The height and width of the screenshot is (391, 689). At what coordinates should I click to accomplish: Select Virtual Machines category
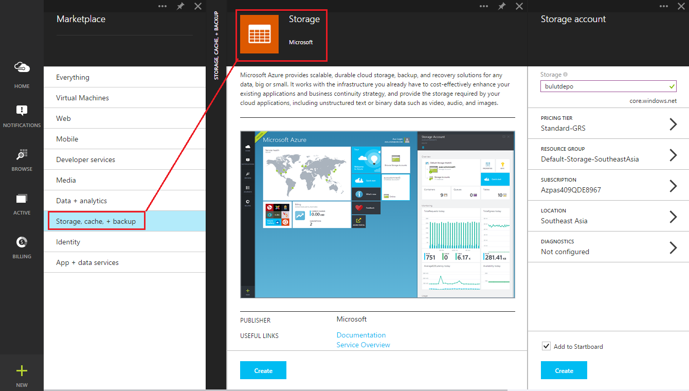[x=124, y=98]
